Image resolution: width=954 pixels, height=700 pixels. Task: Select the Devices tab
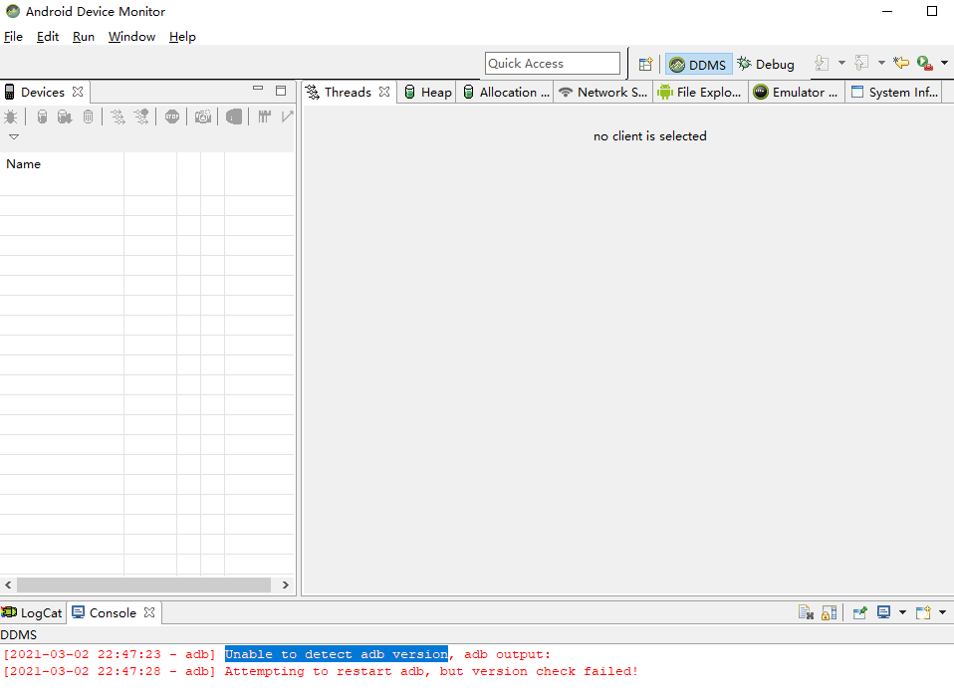pos(43,93)
